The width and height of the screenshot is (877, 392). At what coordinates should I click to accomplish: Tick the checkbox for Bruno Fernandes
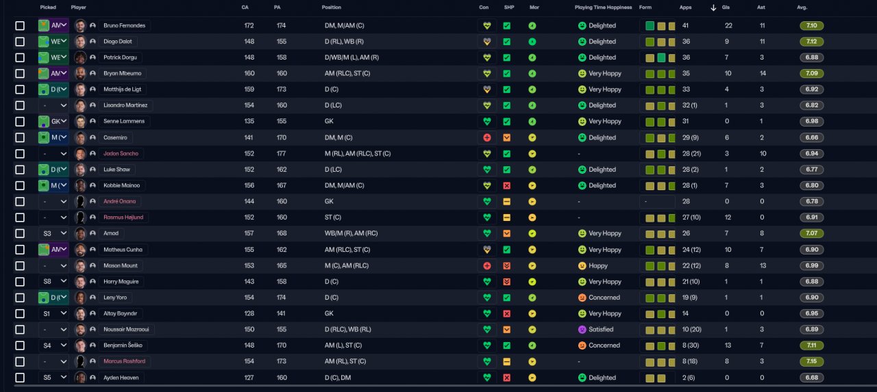click(x=20, y=26)
